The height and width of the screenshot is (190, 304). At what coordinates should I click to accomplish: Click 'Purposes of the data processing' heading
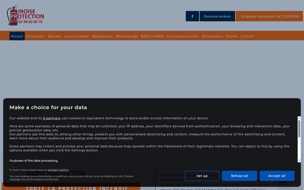click(x=33, y=160)
